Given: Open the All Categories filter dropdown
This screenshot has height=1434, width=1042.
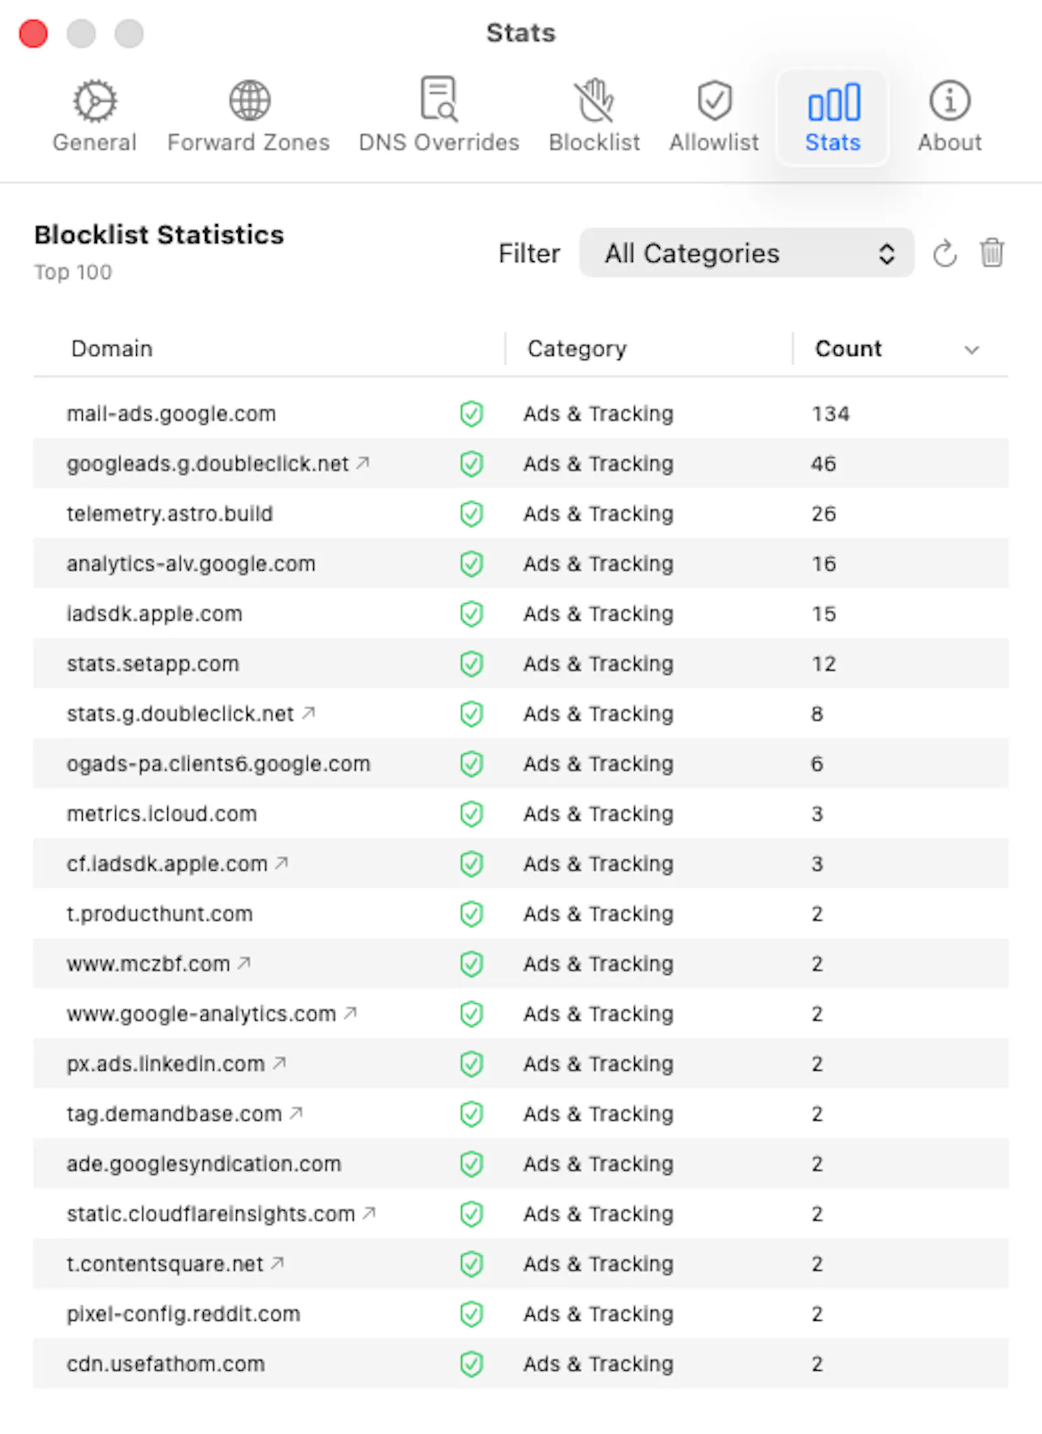Looking at the screenshot, I should [747, 253].
